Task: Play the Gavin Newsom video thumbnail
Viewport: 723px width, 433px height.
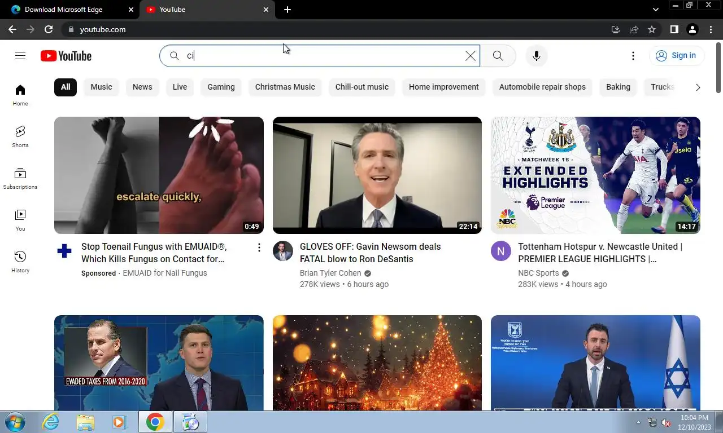Action: pos(377,175)
